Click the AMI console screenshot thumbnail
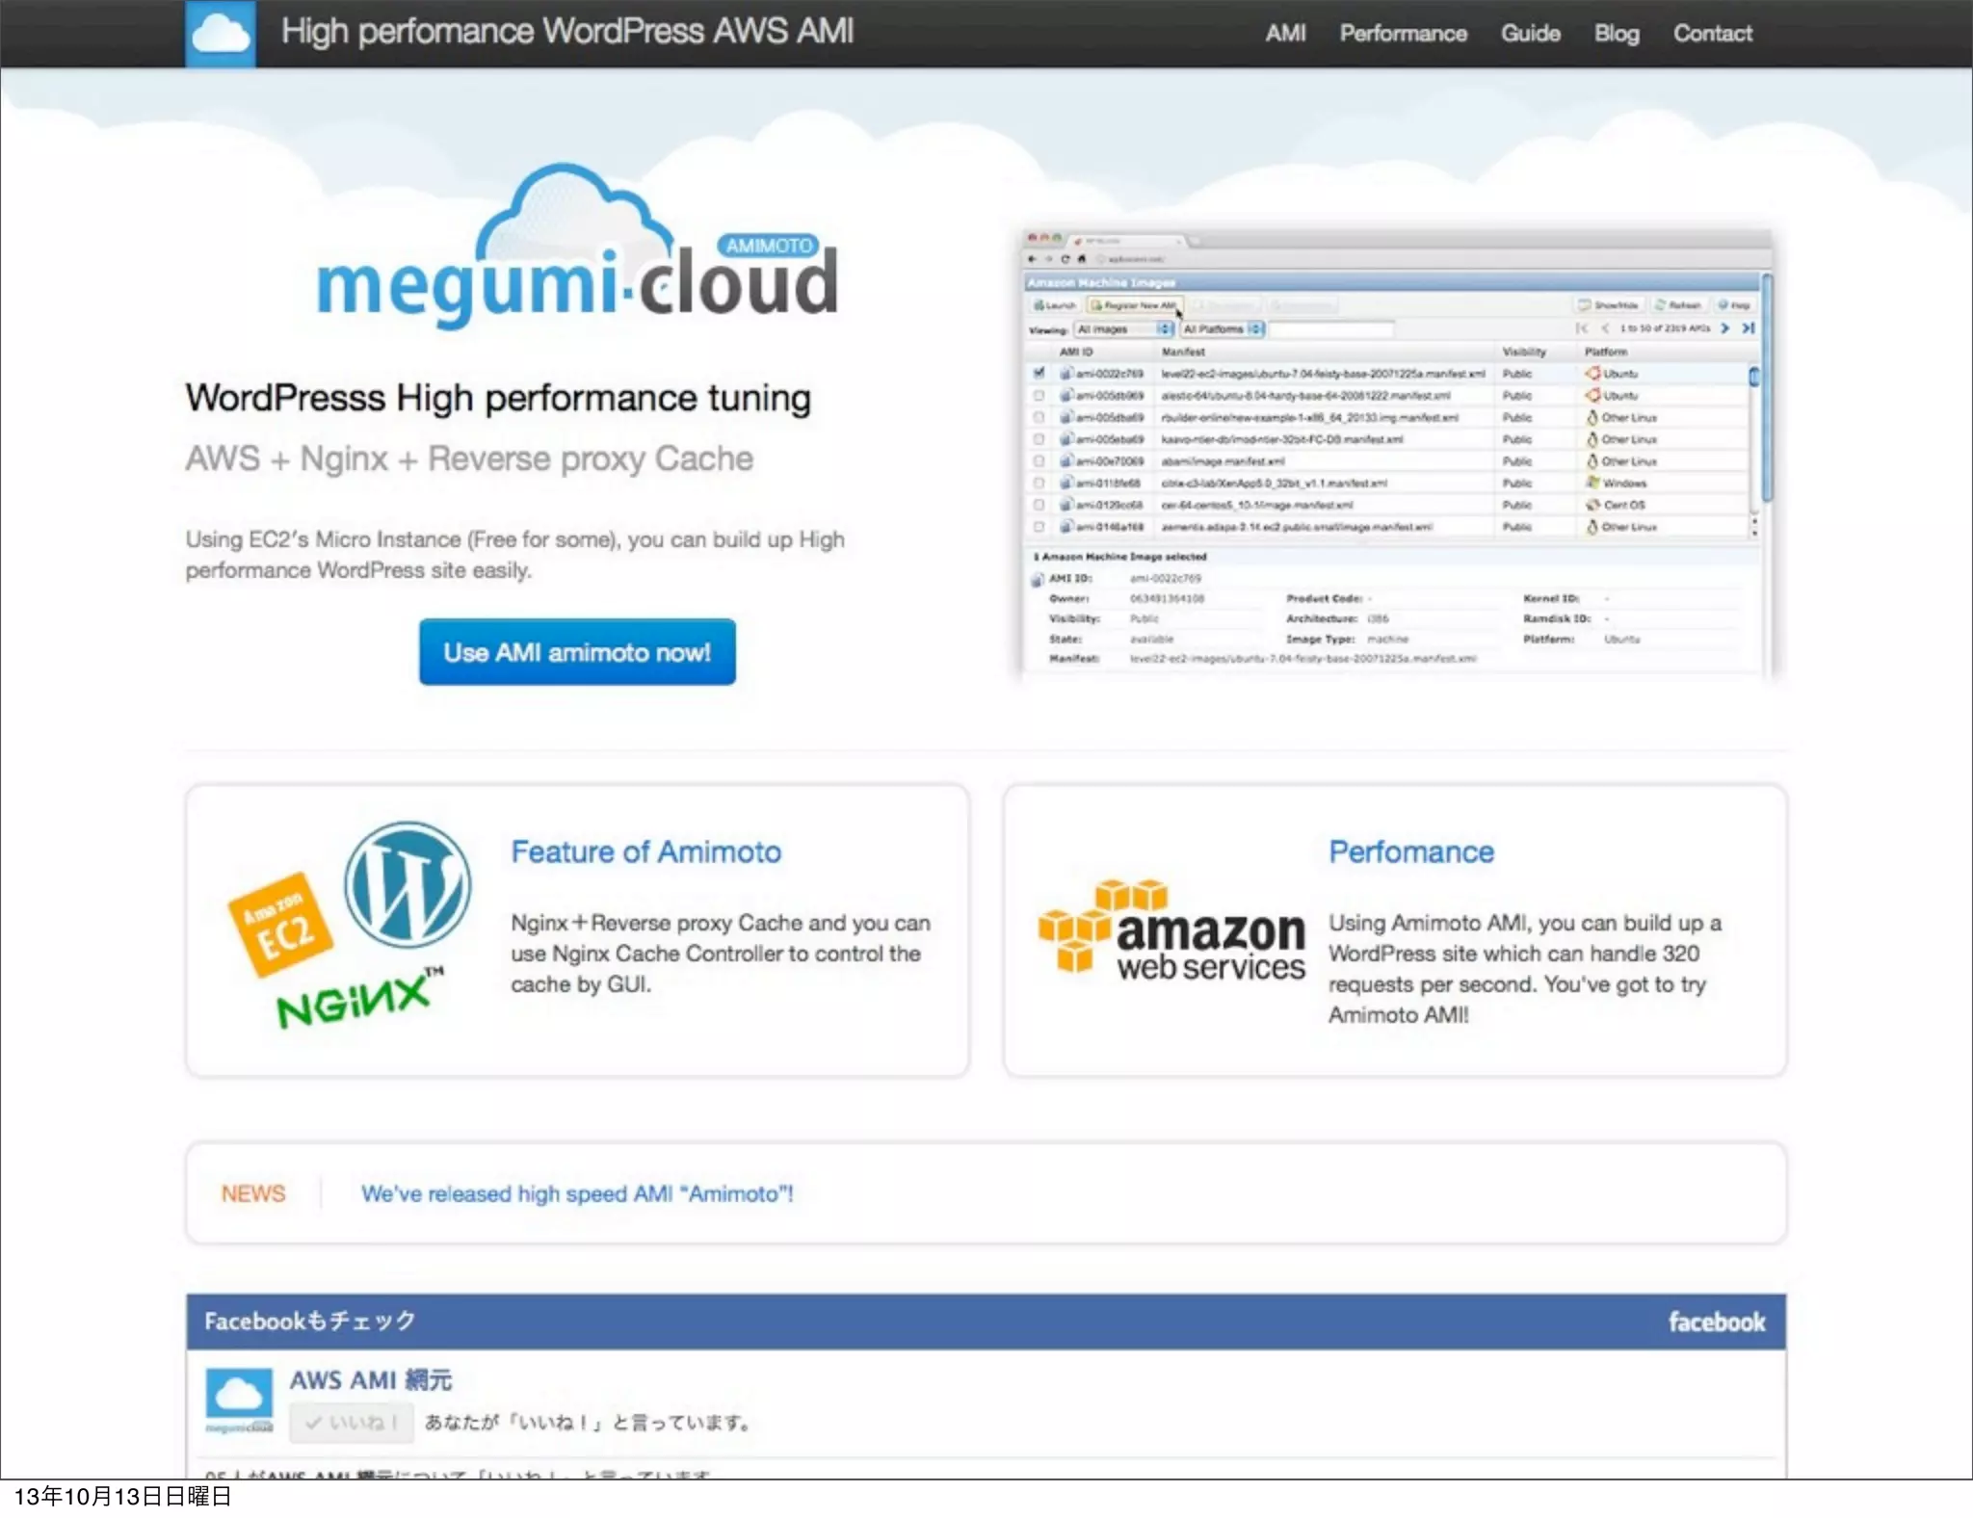The image size is (1973, 1518). [1396, 453]
